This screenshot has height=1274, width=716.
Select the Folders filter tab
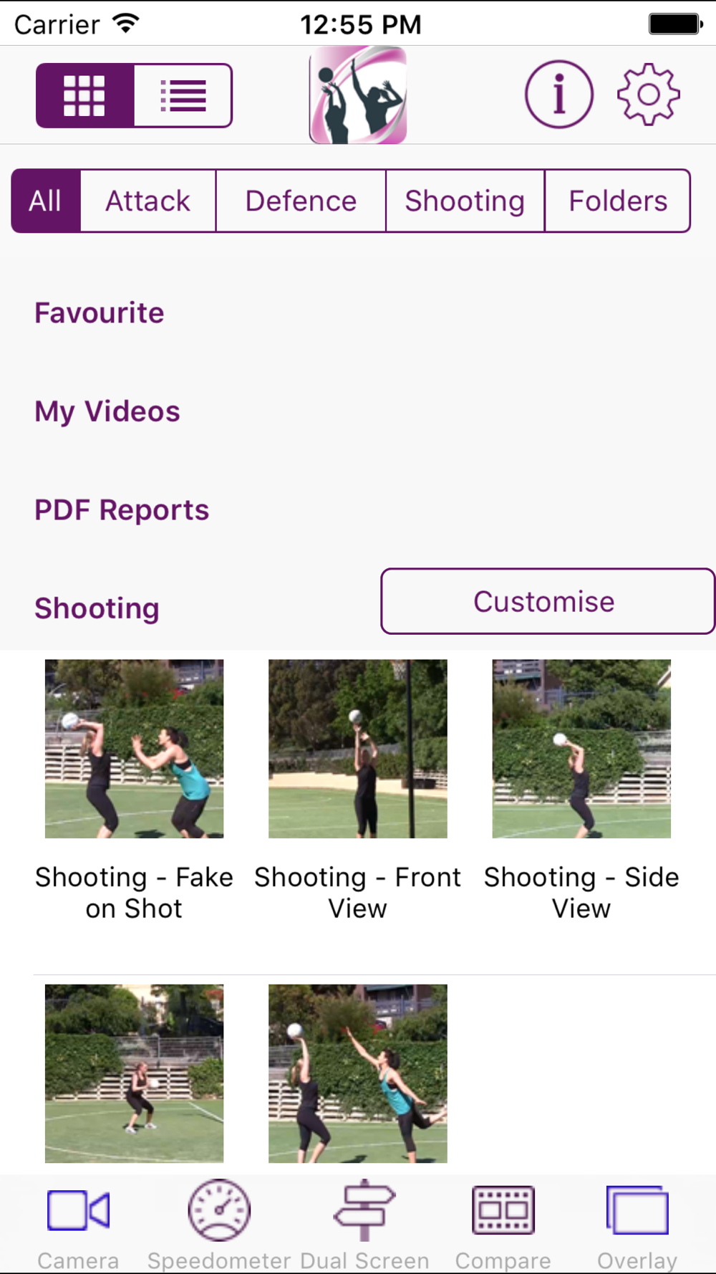click(618, 201)
